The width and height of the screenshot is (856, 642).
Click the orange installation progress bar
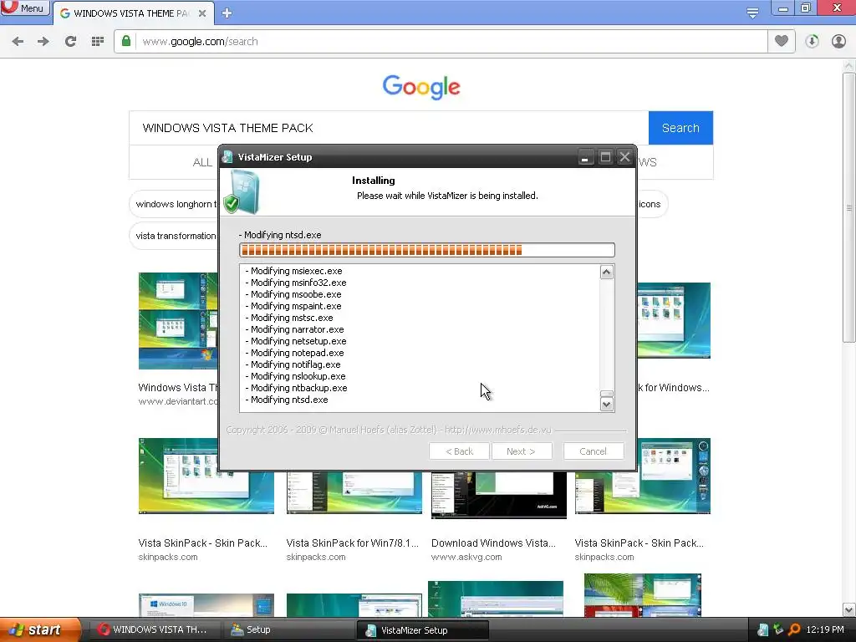[427, 250]
